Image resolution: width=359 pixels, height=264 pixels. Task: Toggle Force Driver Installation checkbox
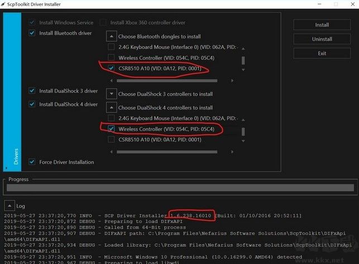32,162
